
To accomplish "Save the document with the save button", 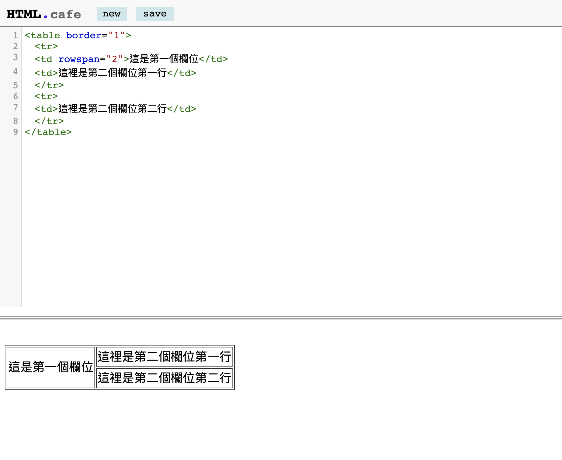I will pos(155,14).
